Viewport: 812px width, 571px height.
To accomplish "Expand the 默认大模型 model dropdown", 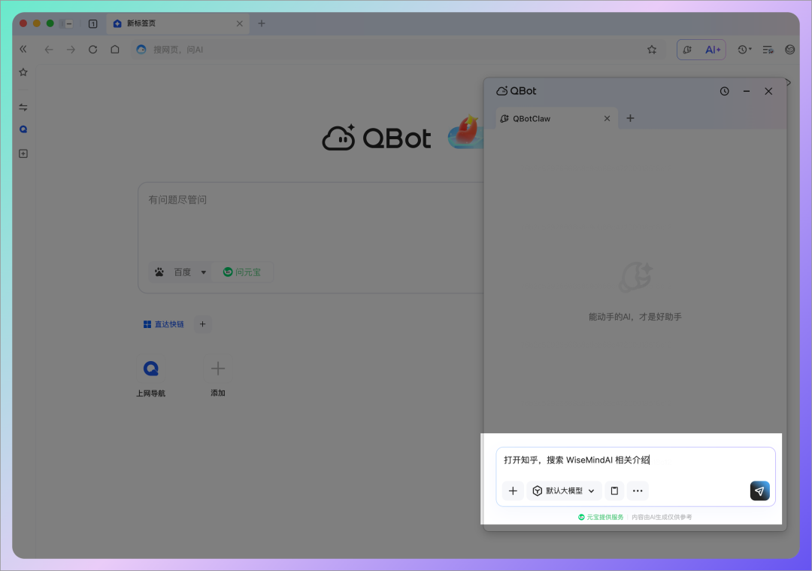I will tap(564, 491).
